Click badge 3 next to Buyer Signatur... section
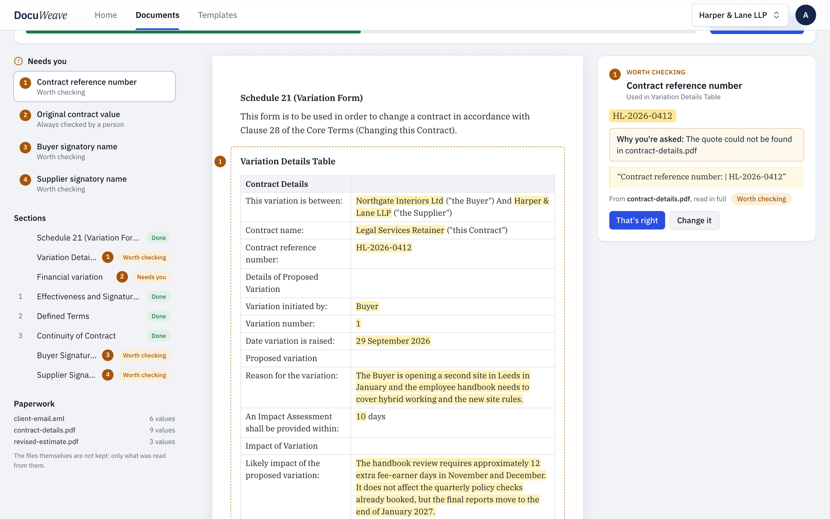The width and height of the screenshot is (830, 519). 108,355
